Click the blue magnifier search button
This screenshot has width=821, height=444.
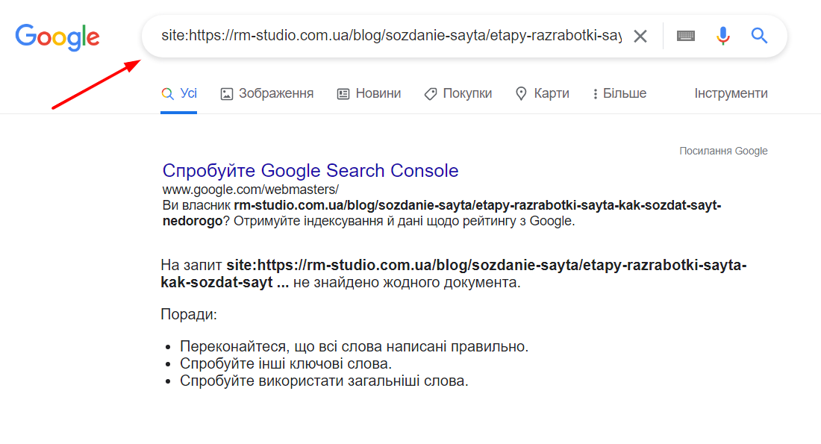pos(759,36)
